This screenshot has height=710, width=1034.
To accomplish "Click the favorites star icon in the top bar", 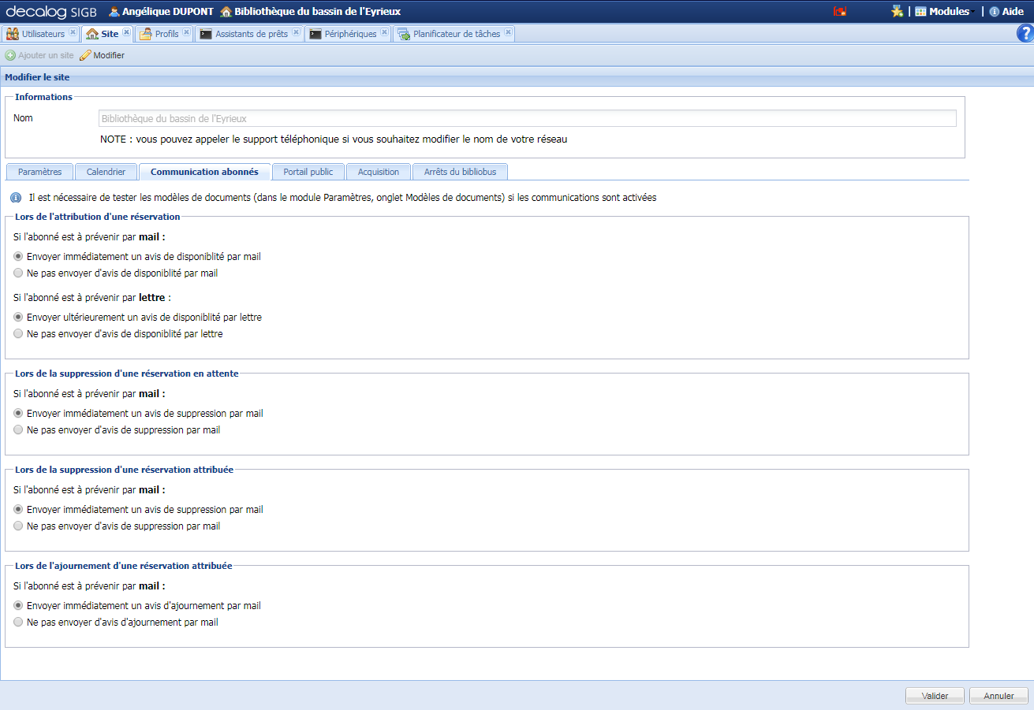I will pyautogui.click(x=898, y=11).
